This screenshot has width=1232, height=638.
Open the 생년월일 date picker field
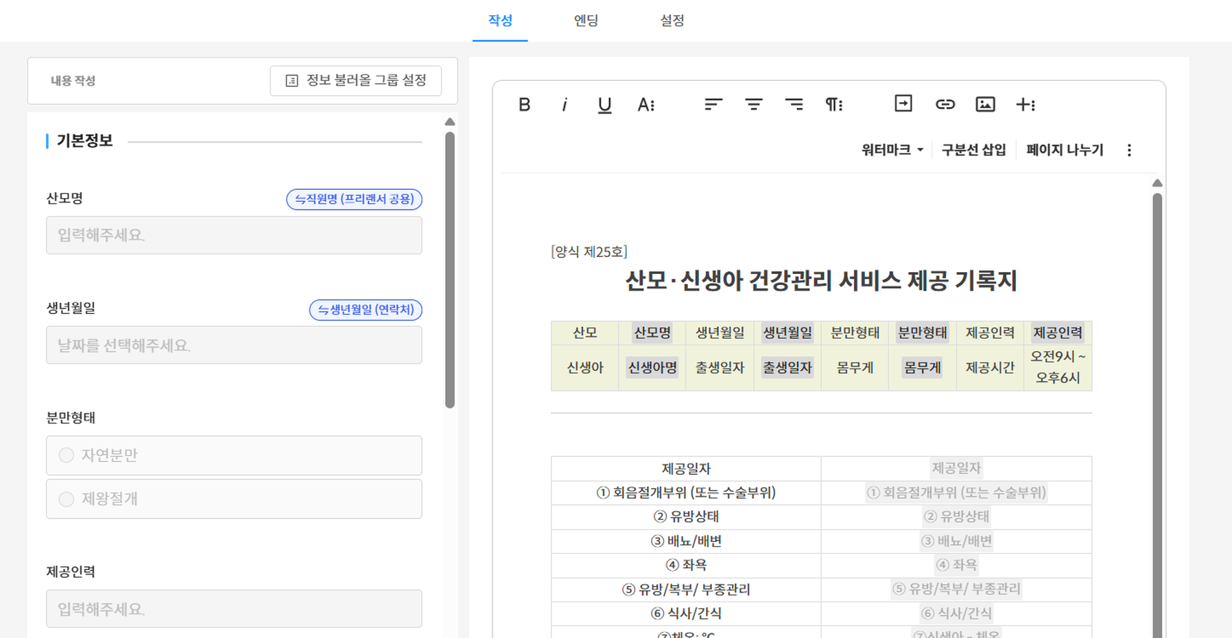[234, 345]
